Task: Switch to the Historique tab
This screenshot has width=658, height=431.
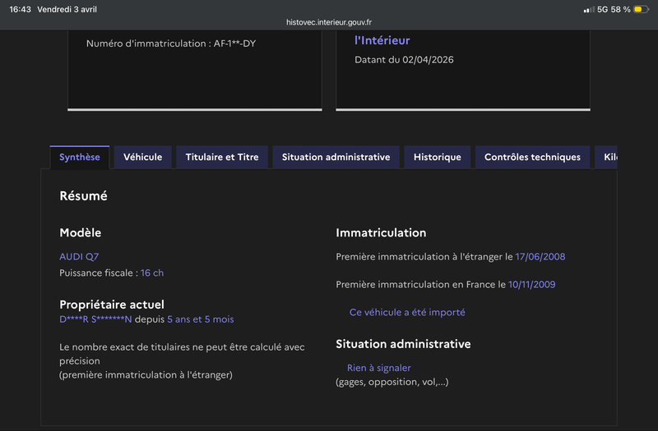Action: [437, 157]
